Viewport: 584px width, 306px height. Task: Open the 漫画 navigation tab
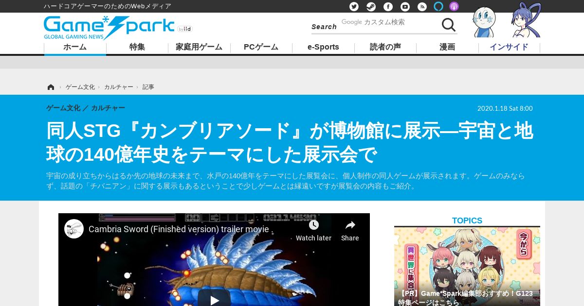[447, 47]
